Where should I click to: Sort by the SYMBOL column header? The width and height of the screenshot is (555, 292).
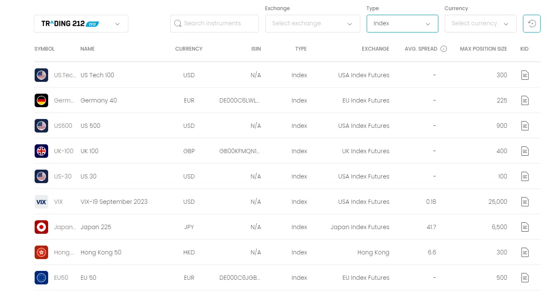(x=44, y=49)
